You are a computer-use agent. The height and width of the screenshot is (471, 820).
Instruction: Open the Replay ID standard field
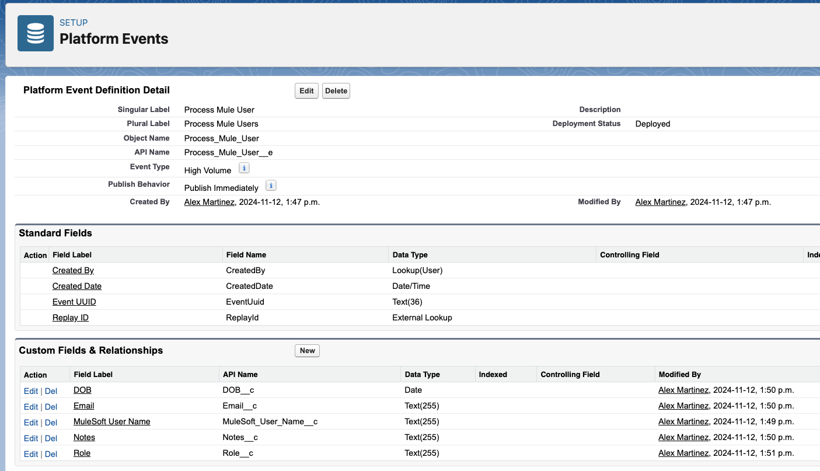click(x=70, y=318)
